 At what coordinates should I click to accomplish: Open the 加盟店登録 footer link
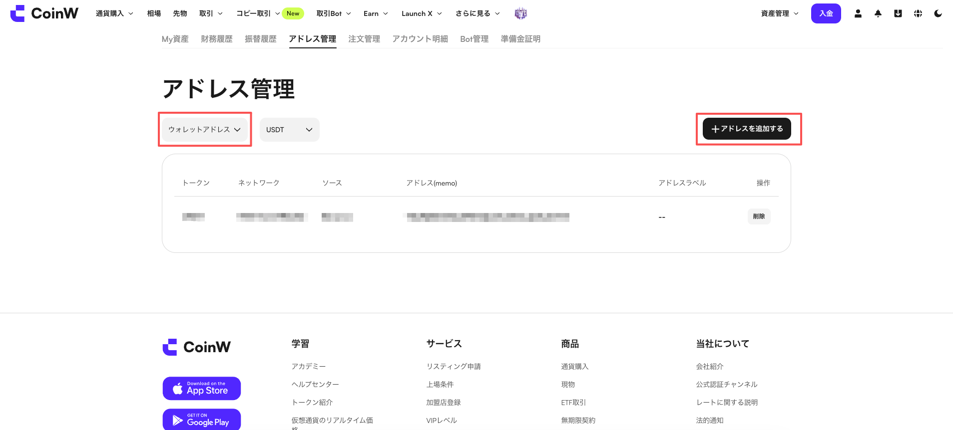(x=444, y=403)
